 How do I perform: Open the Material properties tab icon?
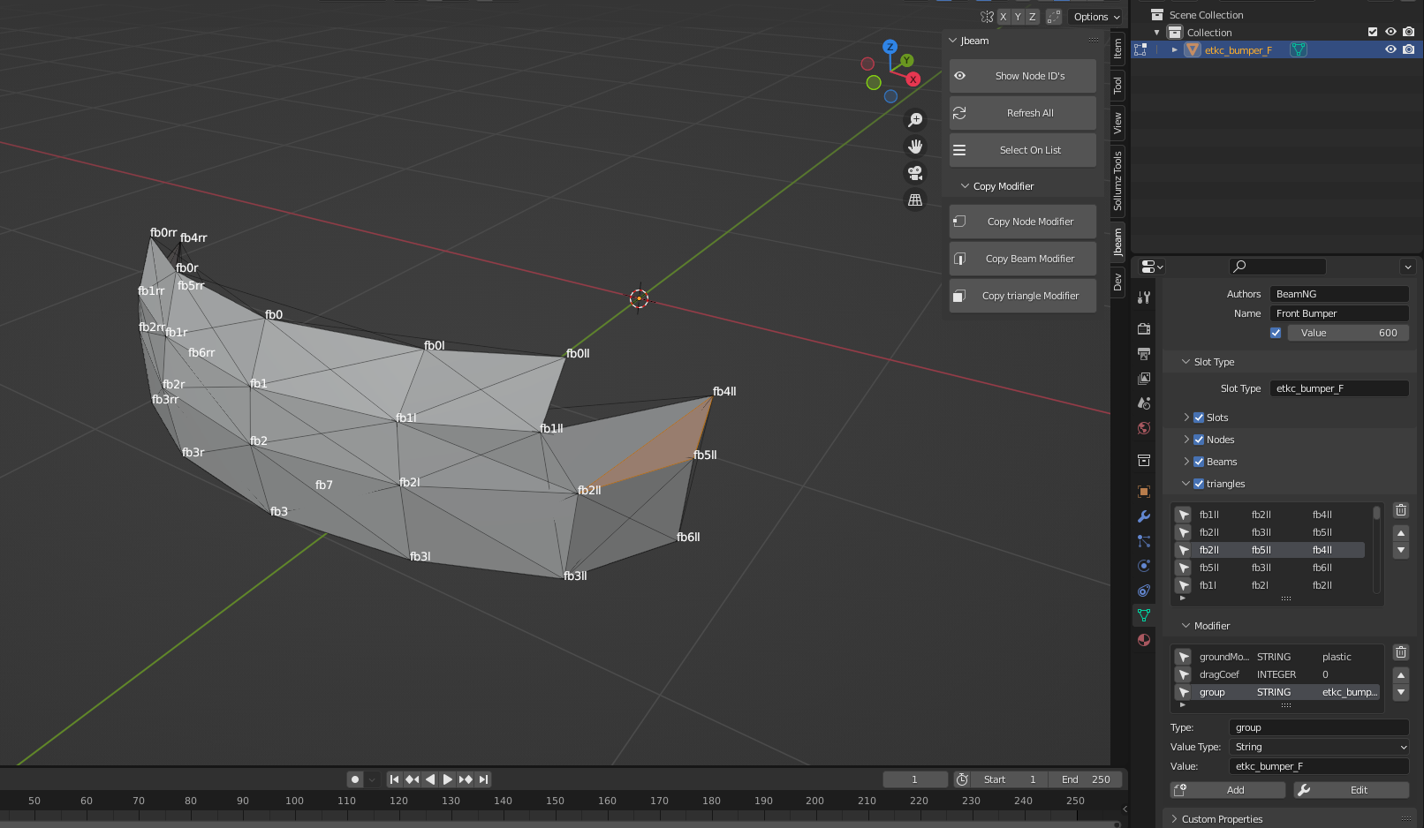tap(1144, 640)
